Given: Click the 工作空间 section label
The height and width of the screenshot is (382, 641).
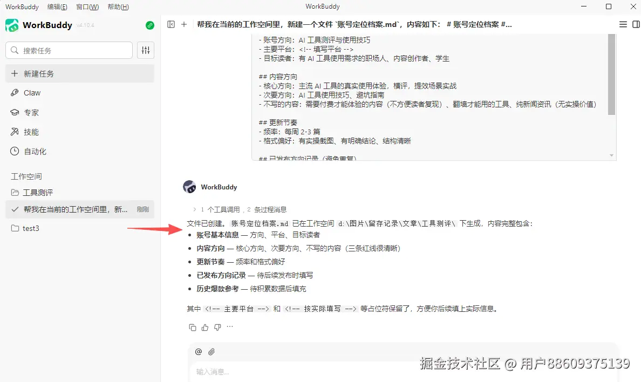Looking at the screenshot, I should point(26,176).
